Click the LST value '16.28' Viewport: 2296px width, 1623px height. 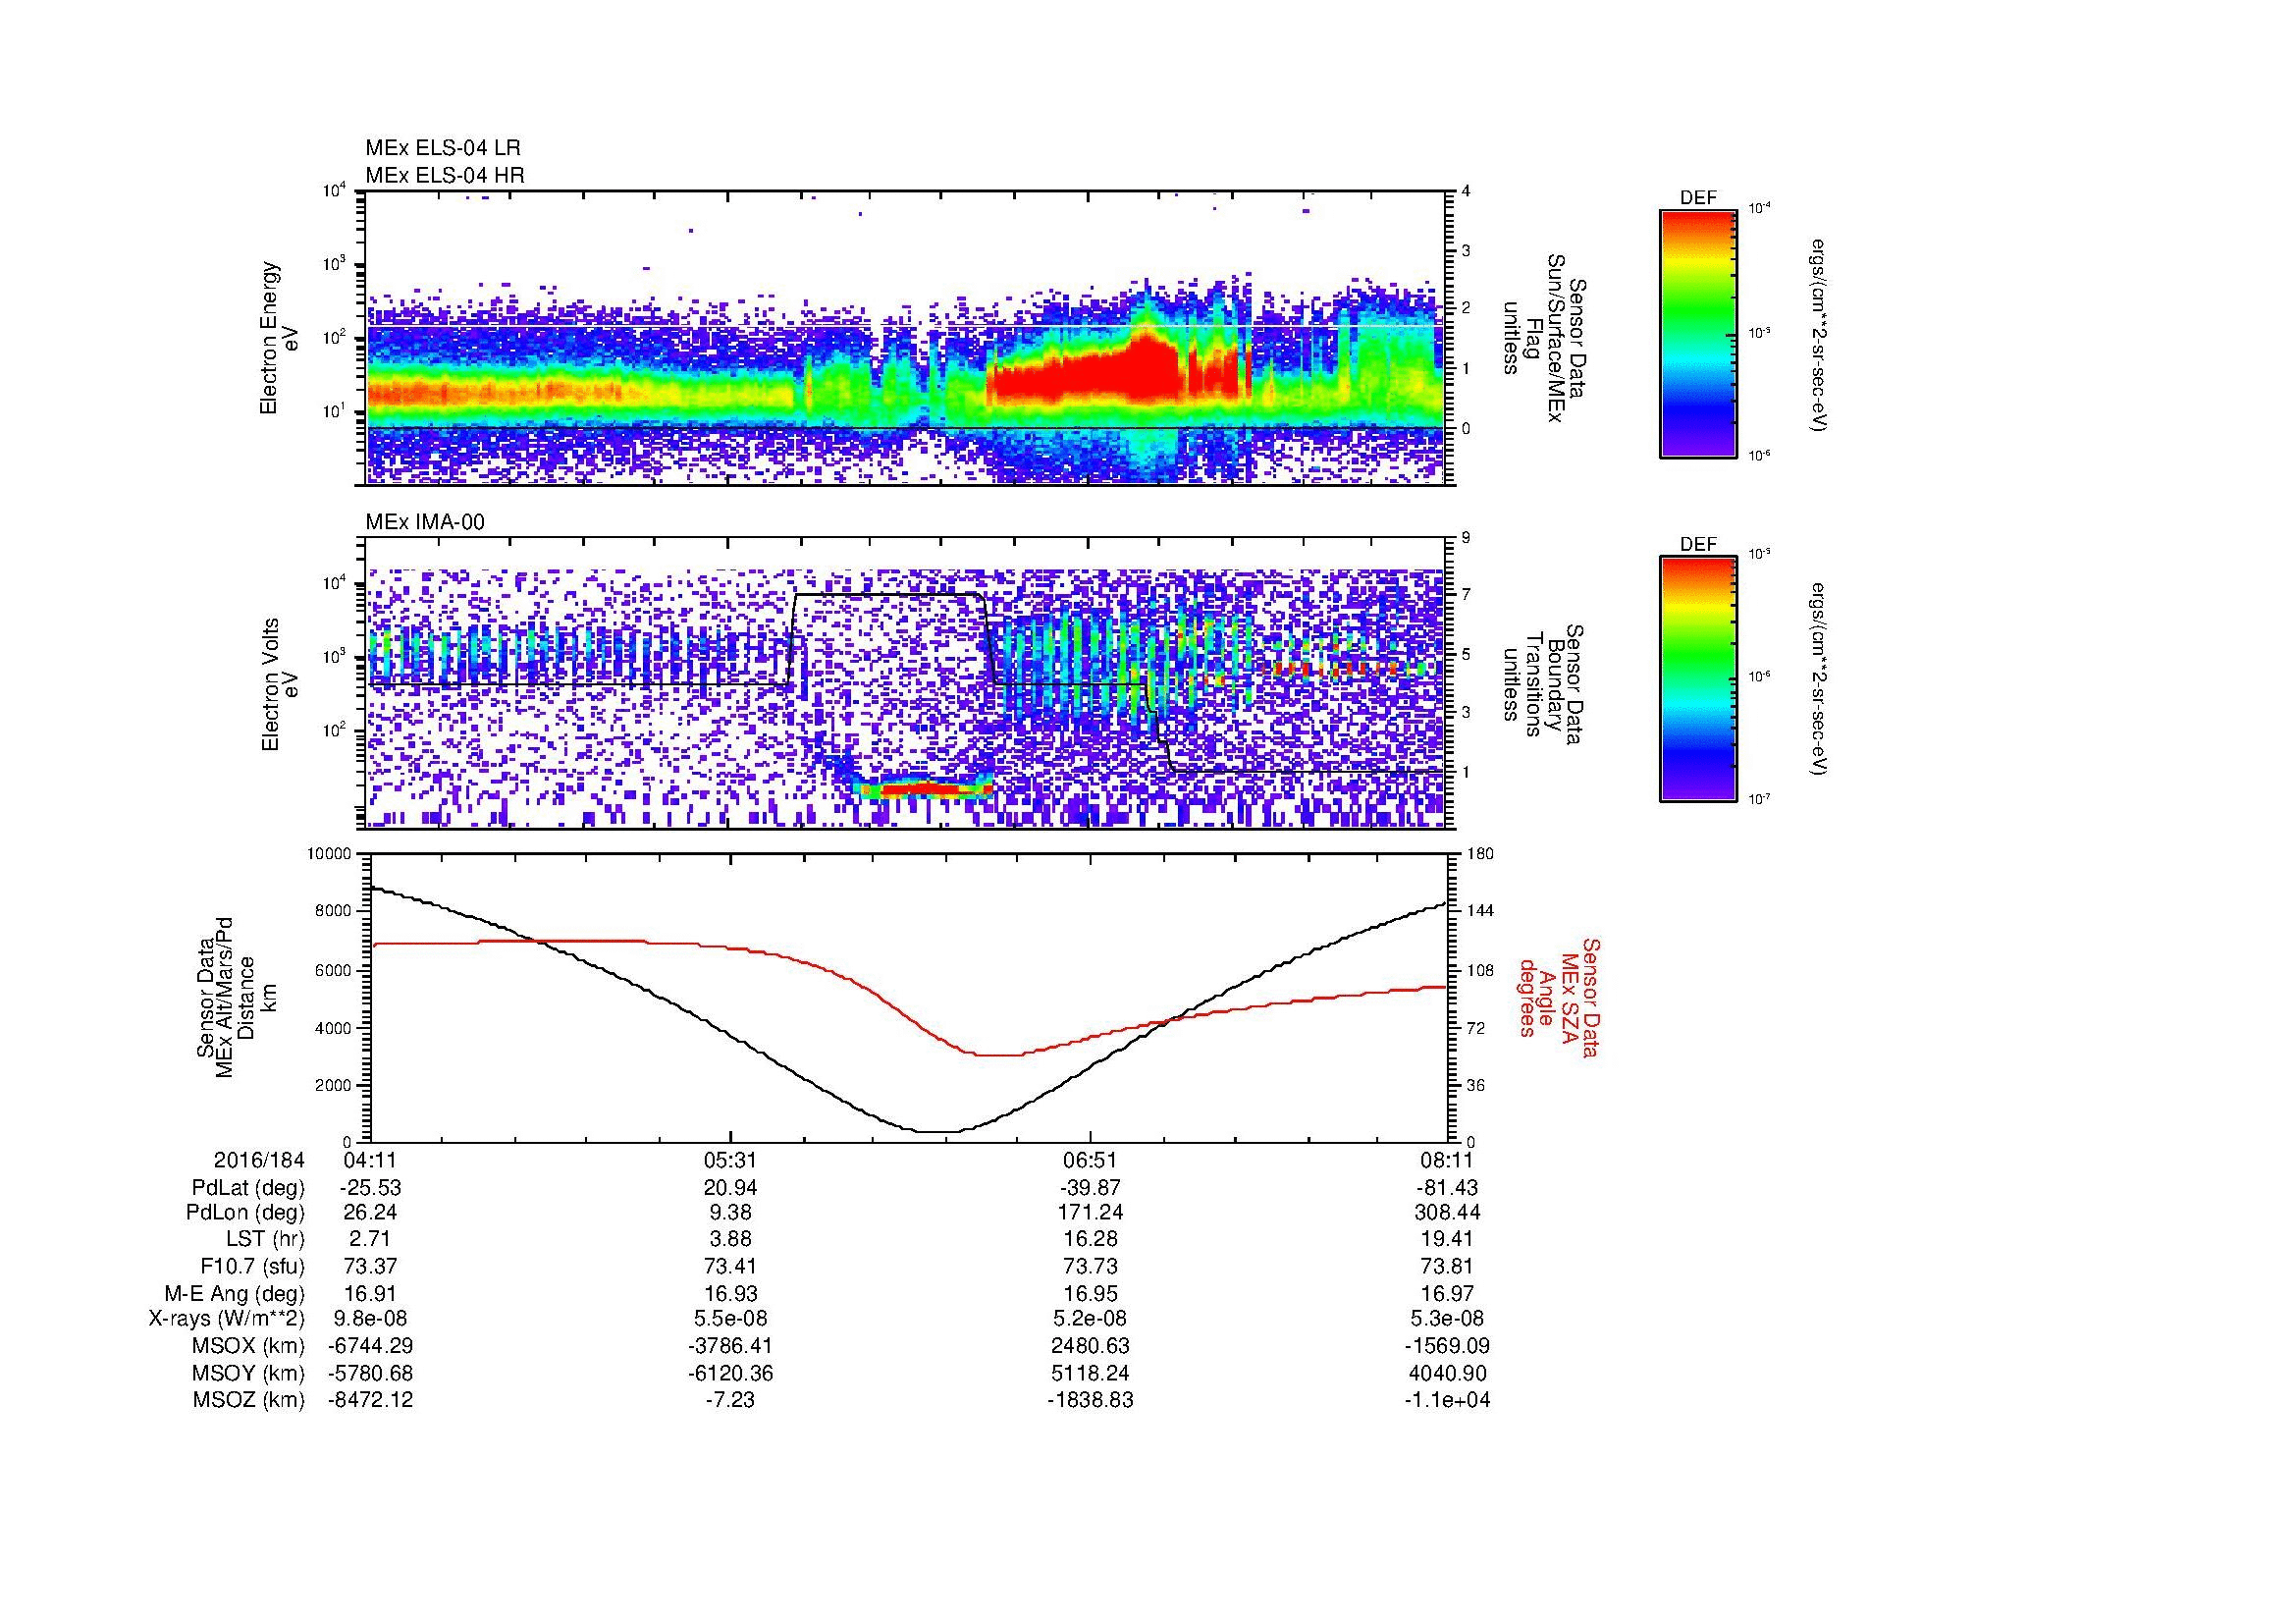pos(1090,1240)
